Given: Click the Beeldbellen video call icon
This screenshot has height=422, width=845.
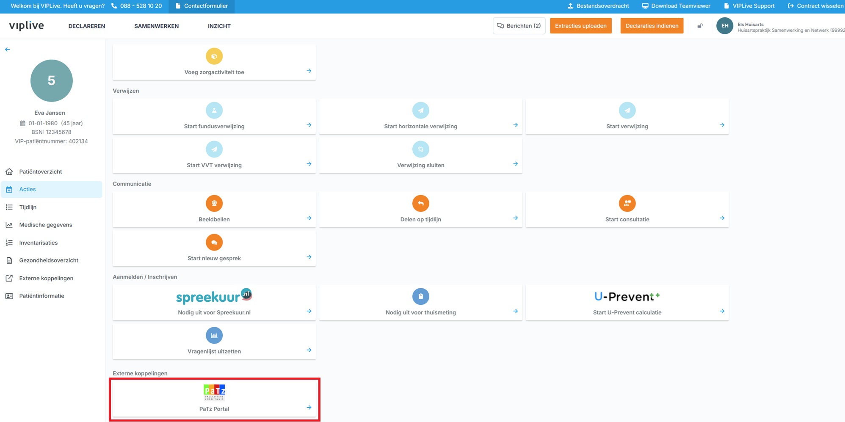Looking at the screenshot, I should 214,204.
